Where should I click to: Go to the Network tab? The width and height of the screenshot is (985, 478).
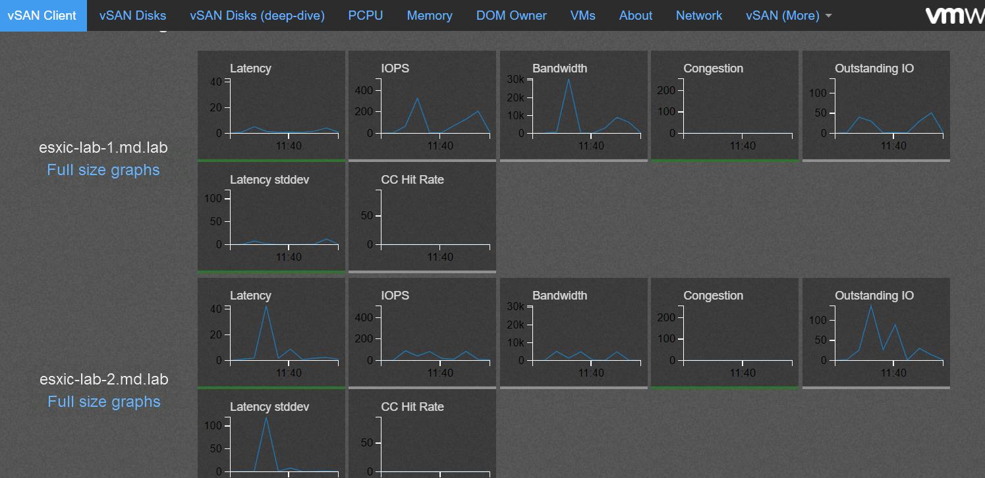pos(699,15)
